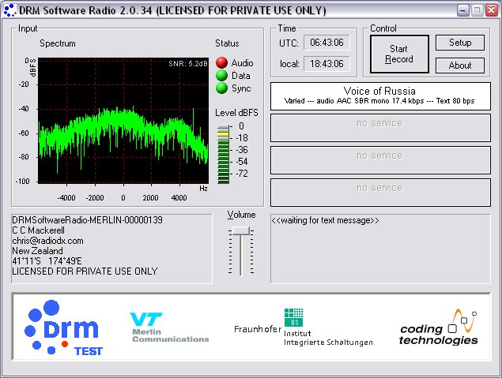Click the Level dBFS meter bar

pyautogui.click(x=223, y=155)
